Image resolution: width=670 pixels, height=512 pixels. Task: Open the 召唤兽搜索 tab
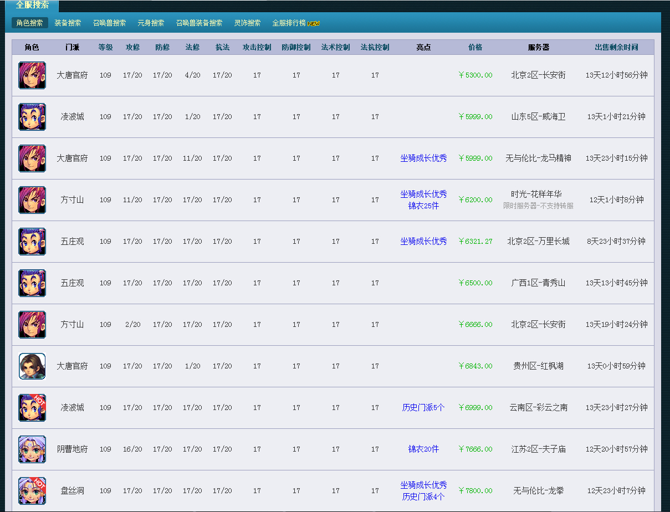109,23
